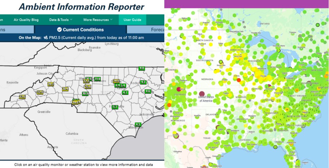Click the 12.9 monitor marker near Asheville
The height and width of the screenshot is (168, 329).
pos(40,92)
